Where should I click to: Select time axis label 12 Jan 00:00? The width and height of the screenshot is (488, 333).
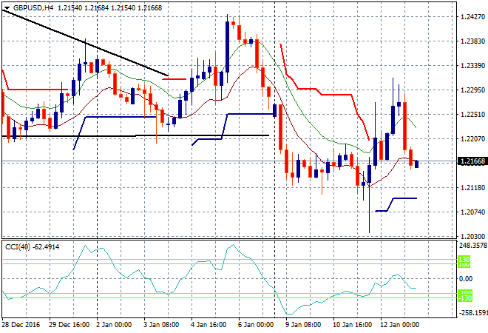pos(399,325)
